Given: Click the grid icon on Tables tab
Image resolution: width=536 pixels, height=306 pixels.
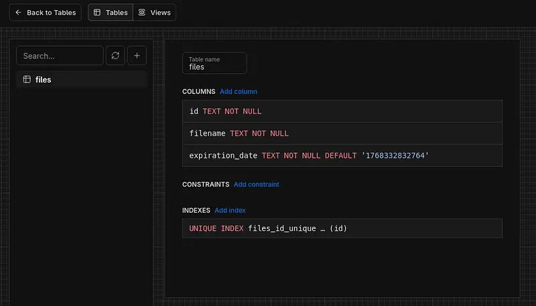Looking at the screenshot, I should click(x=97, y=13).
